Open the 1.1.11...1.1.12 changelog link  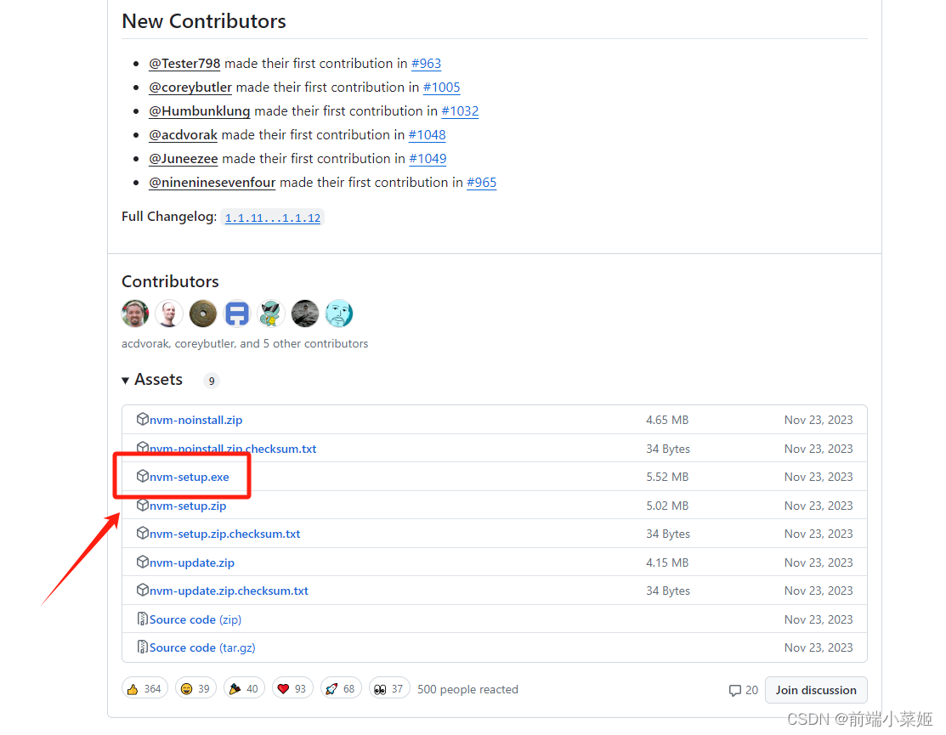pyautogui.click(x=273, y=218)
